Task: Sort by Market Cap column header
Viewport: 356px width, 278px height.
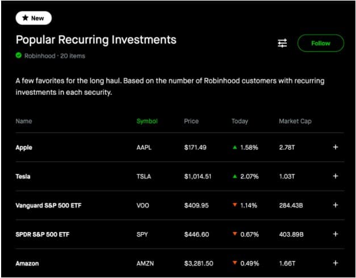Action: (x=295, y=121)
